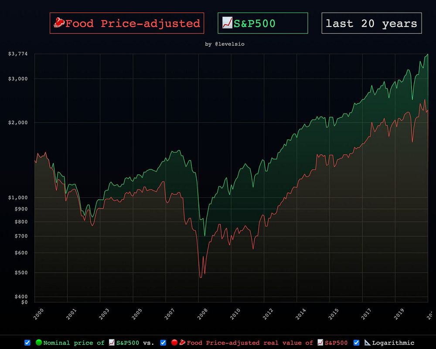Click the 'Food Price-adjusted real value of' legend text
The width and height of the screenshot is (436, 349).
point(250,343)
